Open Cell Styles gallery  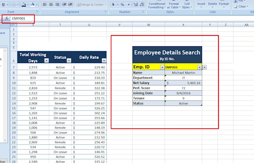(187, 5)
